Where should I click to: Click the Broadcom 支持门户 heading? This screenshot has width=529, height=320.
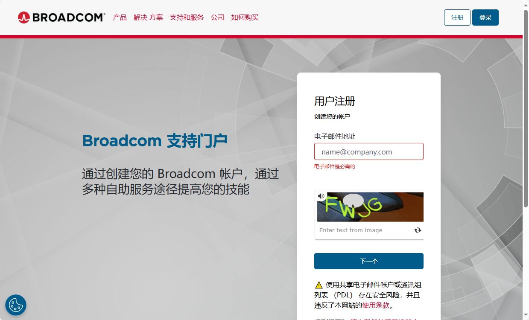pyautogui.click(x=155, y=141)
